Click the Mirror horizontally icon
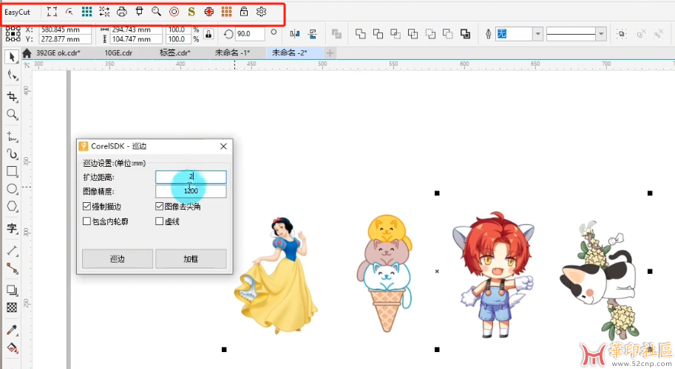Screen dimensions: 675x369 pyautogui.click(x=295, y=34)
